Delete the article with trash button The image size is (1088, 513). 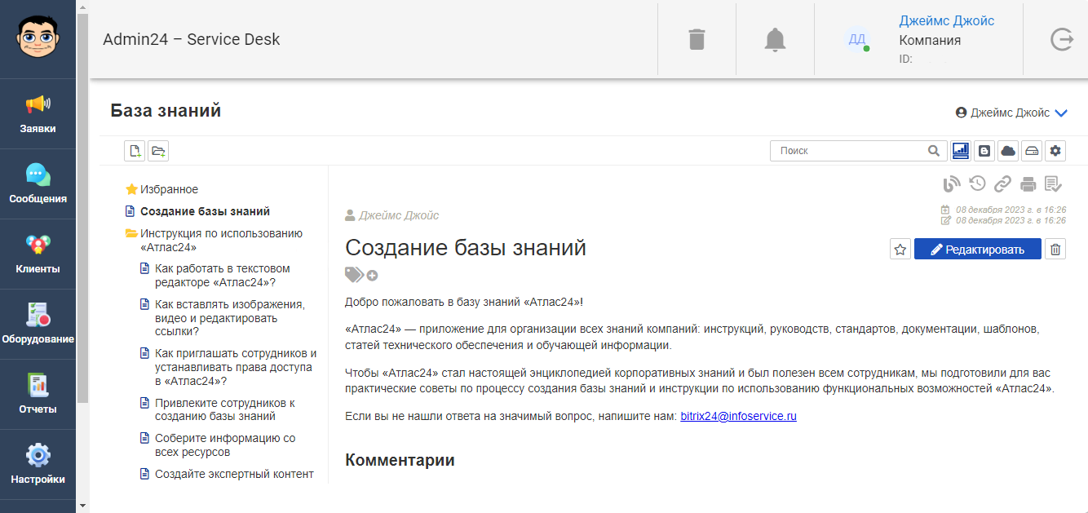click(x=1055, y=250)
